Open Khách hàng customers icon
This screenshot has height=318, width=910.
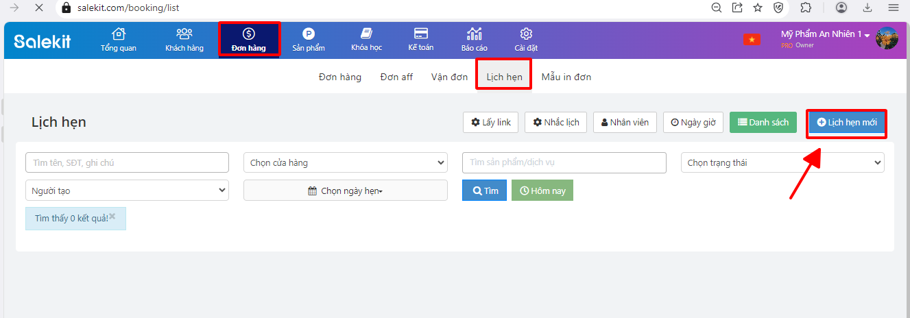coord(184,34)
